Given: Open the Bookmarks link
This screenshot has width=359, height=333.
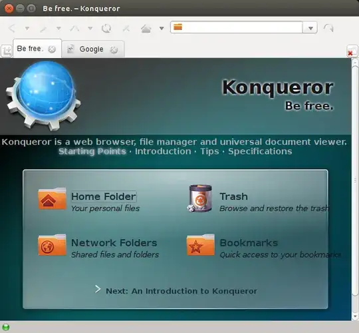Looking at the screenshot, I should pyautogui.click(x=249, y=242).
